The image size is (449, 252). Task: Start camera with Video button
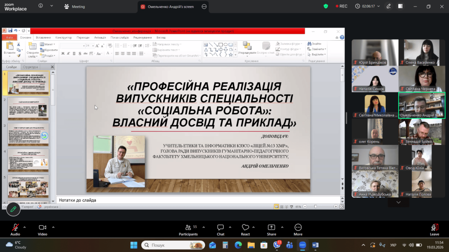[43, 228]
